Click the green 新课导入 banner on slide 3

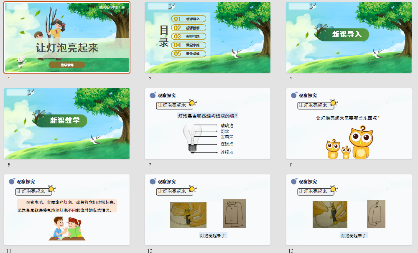tap(344, 35)
